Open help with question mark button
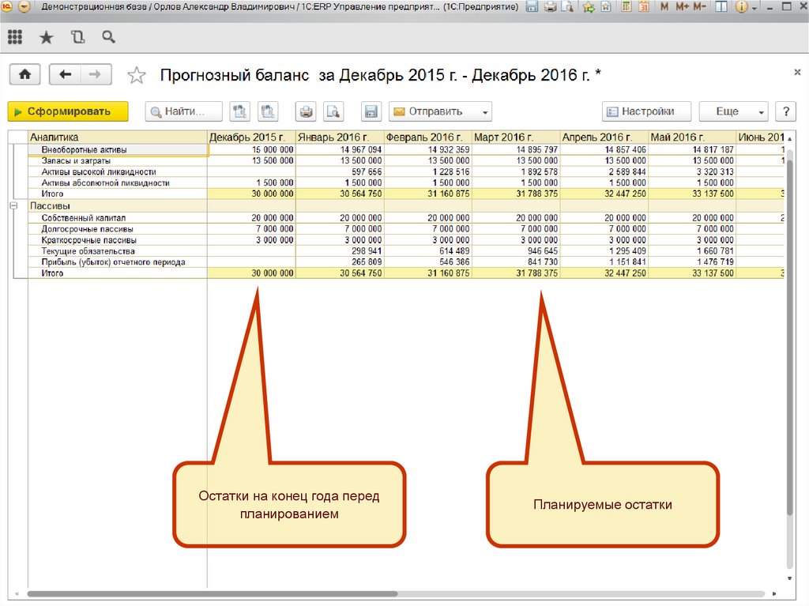The image size is (809, 606). 785,111
